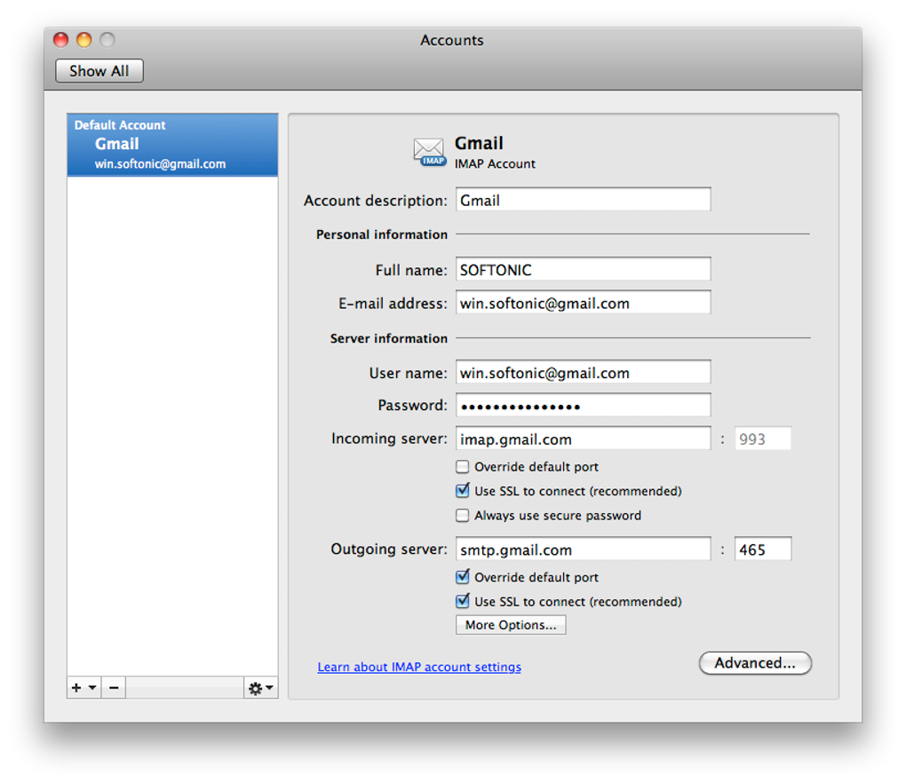Toggle outgoing Use SSL to connect

(x=462, y=601)
